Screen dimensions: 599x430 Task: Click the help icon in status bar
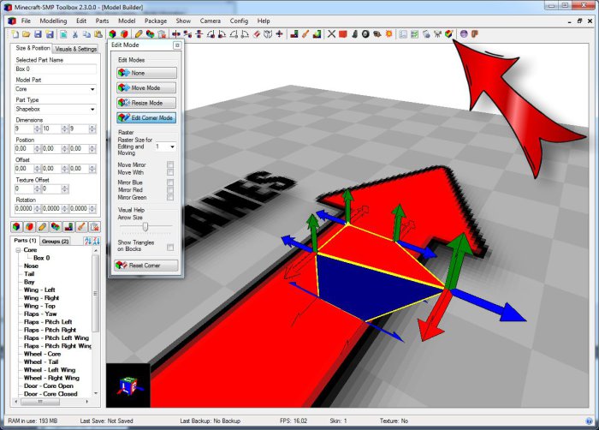[x=589, y=421]
